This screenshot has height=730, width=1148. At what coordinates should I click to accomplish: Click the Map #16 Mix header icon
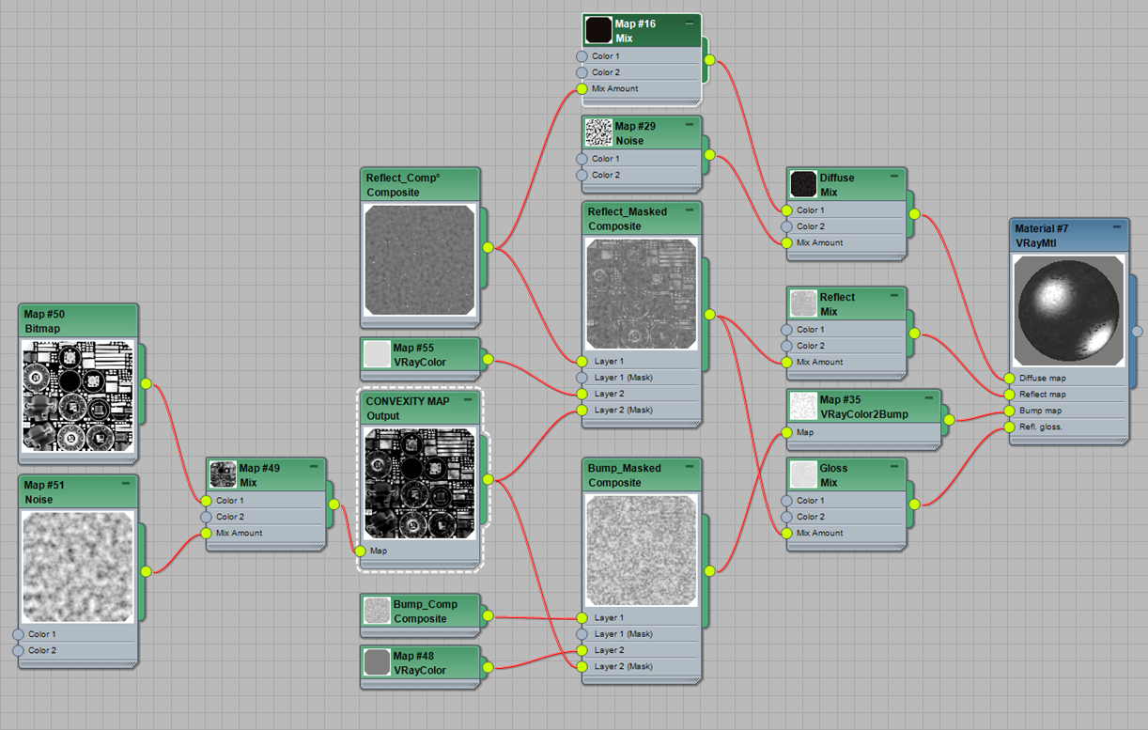pos(598,29)
